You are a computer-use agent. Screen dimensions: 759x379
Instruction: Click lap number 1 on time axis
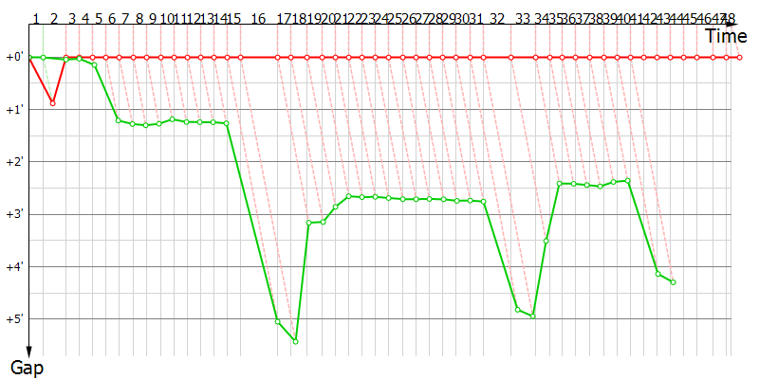(x=35, y=18)
